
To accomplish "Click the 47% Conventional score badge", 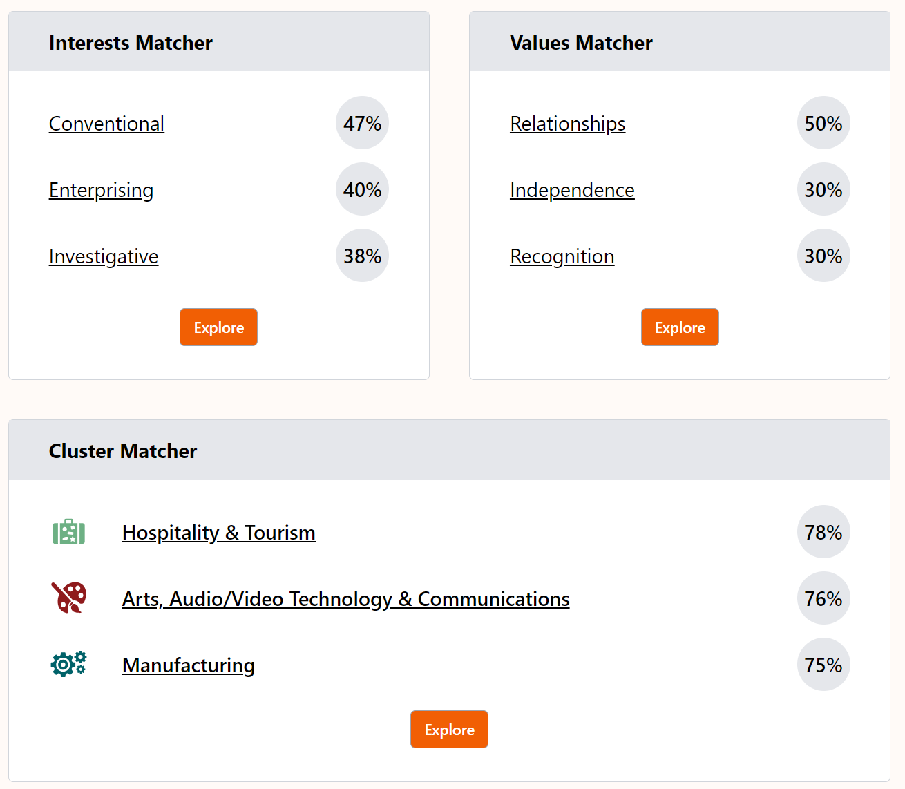I will point(362,123).
